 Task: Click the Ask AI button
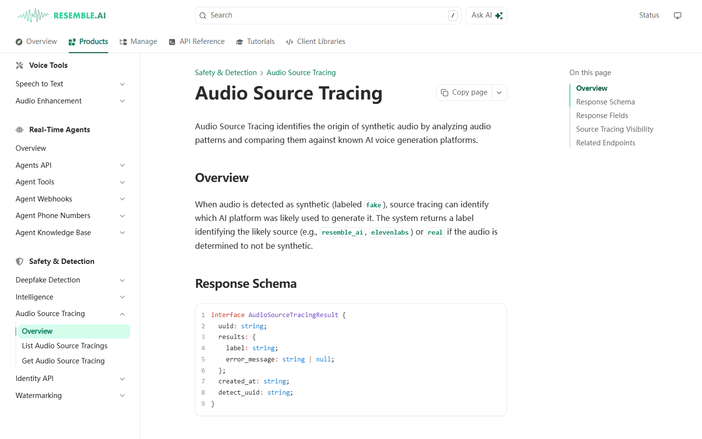(486, 16)
